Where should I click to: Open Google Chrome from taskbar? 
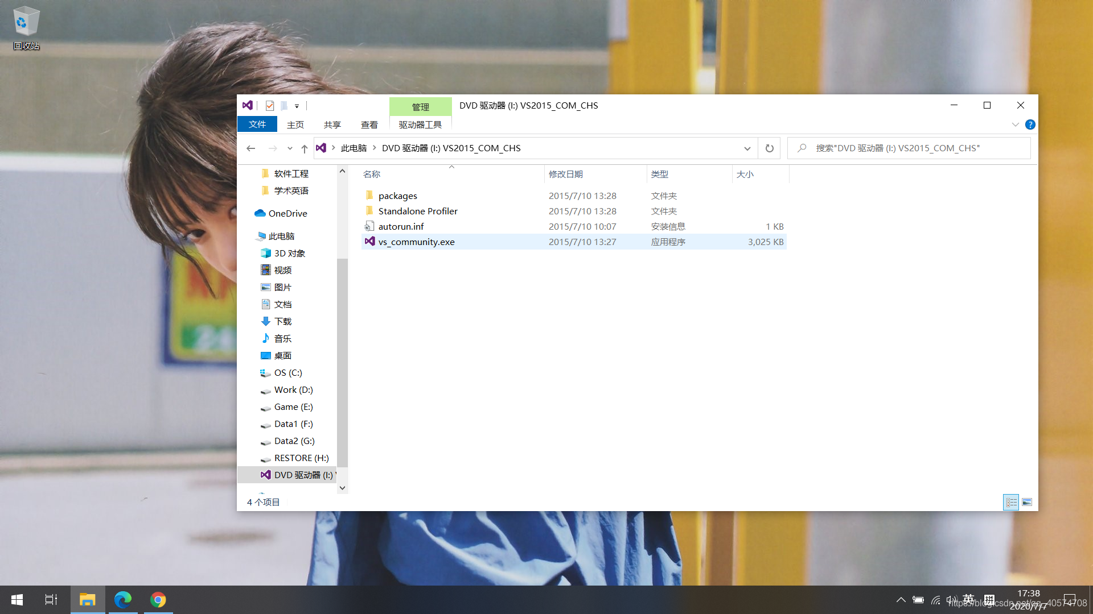pyautogui.click(x=158, y=600)
